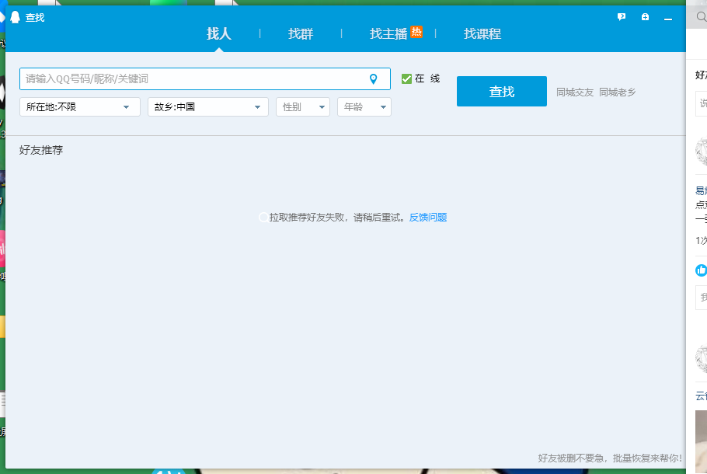Toggle the 在线 online checkbox
The image size is (707, 474).
pyautogui.click(x=406, y=79)
